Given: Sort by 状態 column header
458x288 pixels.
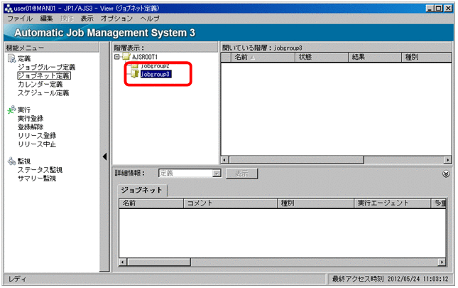Looking at the screenshot, I should tap(322, 58).
